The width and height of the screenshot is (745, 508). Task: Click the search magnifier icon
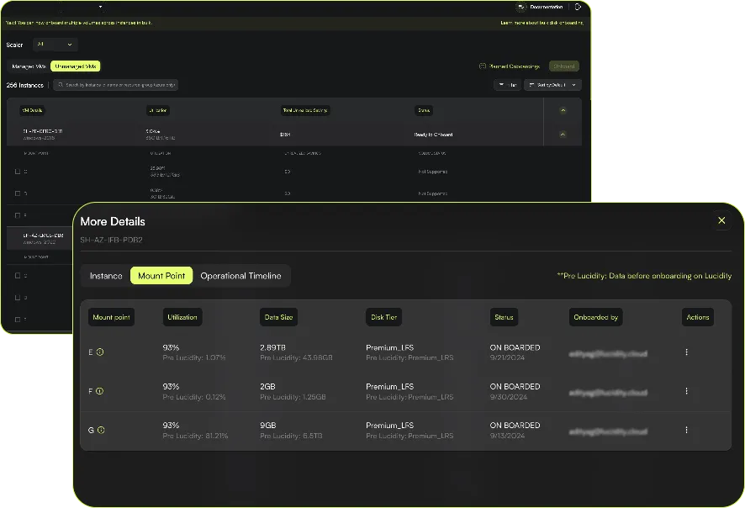[x=61, y=85]
